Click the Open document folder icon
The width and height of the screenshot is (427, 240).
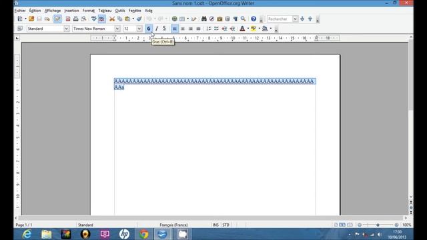(31, 19)
